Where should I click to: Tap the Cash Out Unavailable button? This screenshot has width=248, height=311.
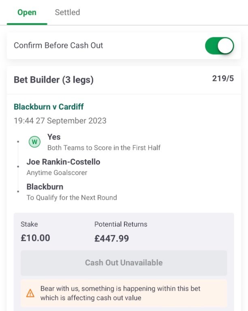point(124,263)
